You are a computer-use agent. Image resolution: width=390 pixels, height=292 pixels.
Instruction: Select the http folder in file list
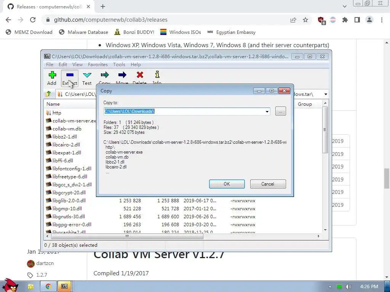click(57, 113)
